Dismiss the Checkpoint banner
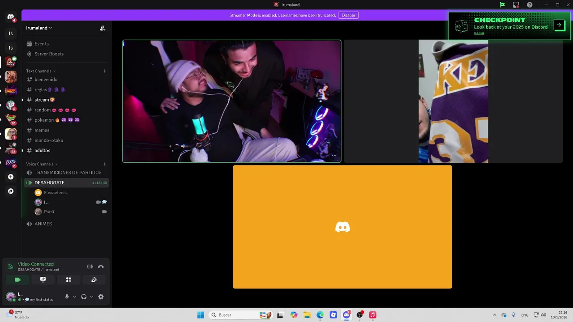This screenshot has height=322, width=573. pyautogui.click(x=479, y=33)
